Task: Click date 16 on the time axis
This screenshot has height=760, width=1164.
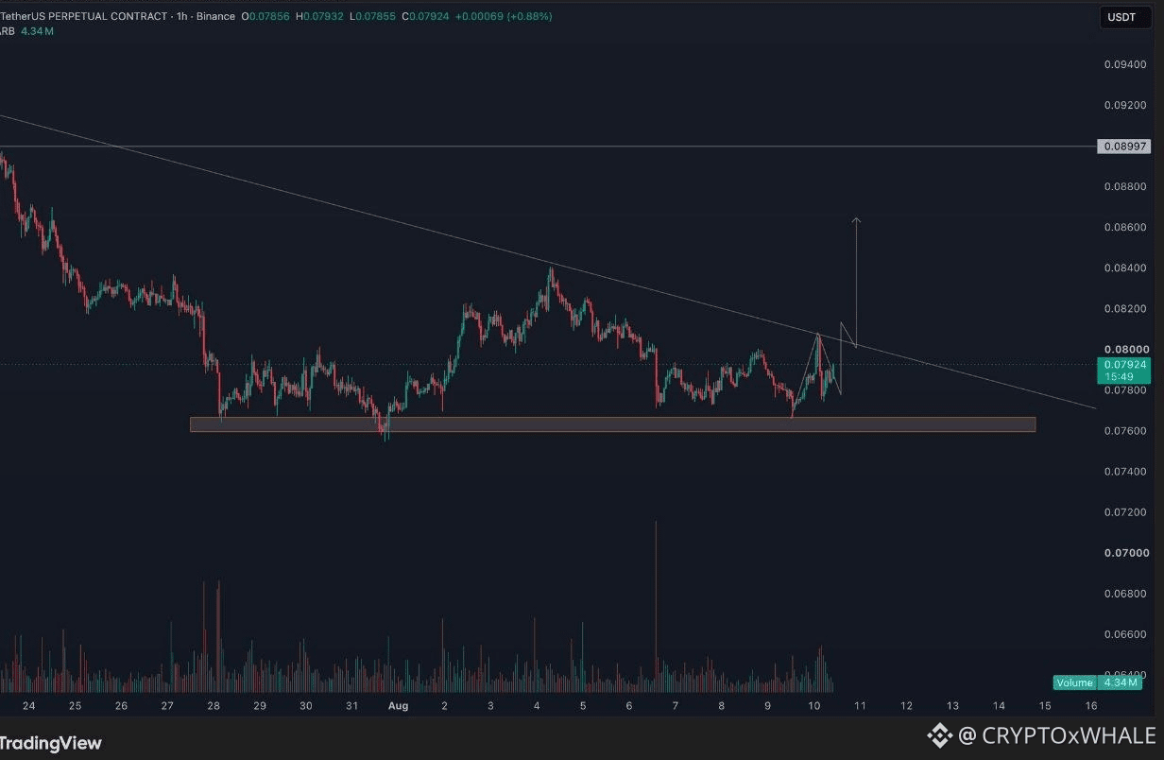Action: pos(1091,705)
